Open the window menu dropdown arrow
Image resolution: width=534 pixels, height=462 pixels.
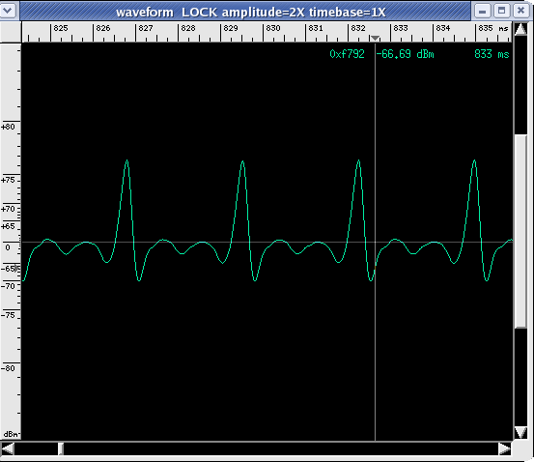8,11
